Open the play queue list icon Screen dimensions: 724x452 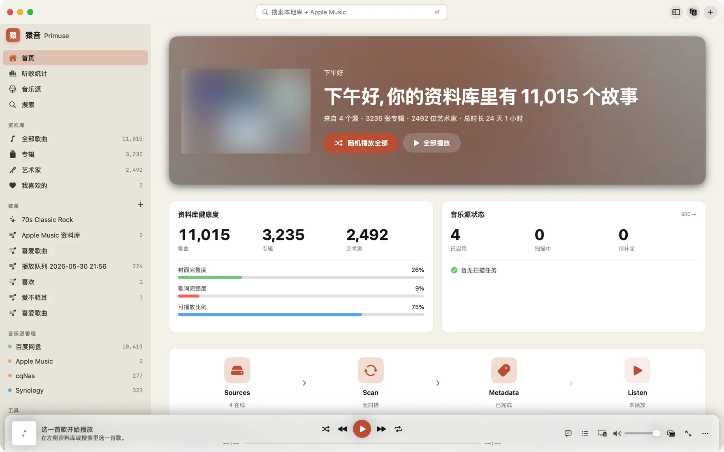click(x=585, y=434)
